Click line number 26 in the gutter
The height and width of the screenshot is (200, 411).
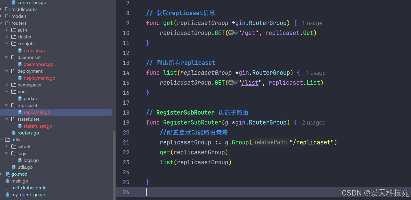pyautogui.click(x=126, y=192)
